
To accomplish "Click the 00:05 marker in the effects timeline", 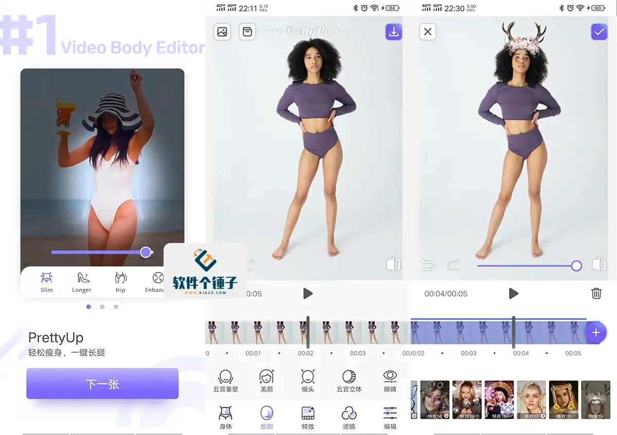I will click(573, 353).
